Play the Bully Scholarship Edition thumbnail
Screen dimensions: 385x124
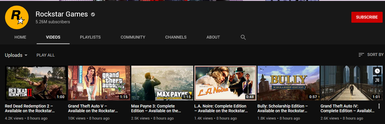coord(289,83)
